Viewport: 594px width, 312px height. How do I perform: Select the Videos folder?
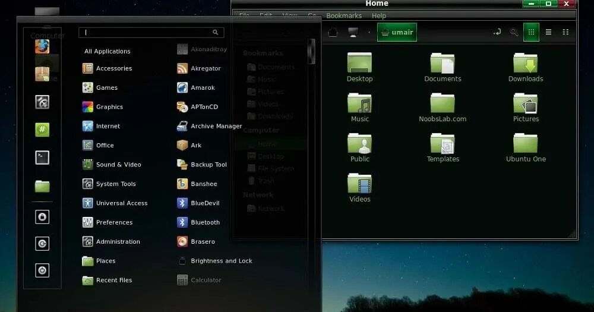point(359,188)
